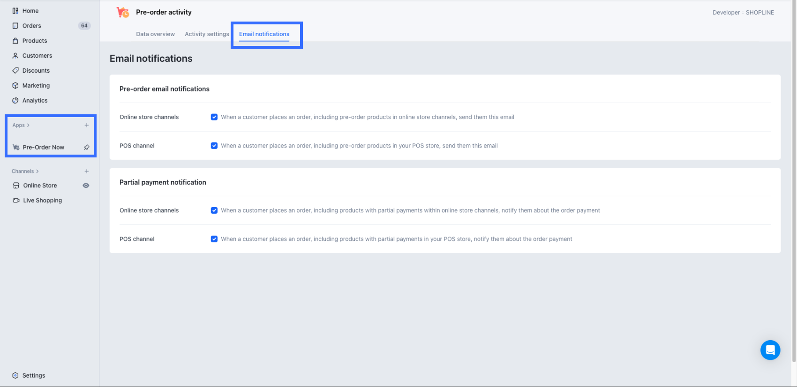The width and height of the screenshot is (797, 387).
Task: Unpin the Pre-Order Now app
Action: (87, 147)
